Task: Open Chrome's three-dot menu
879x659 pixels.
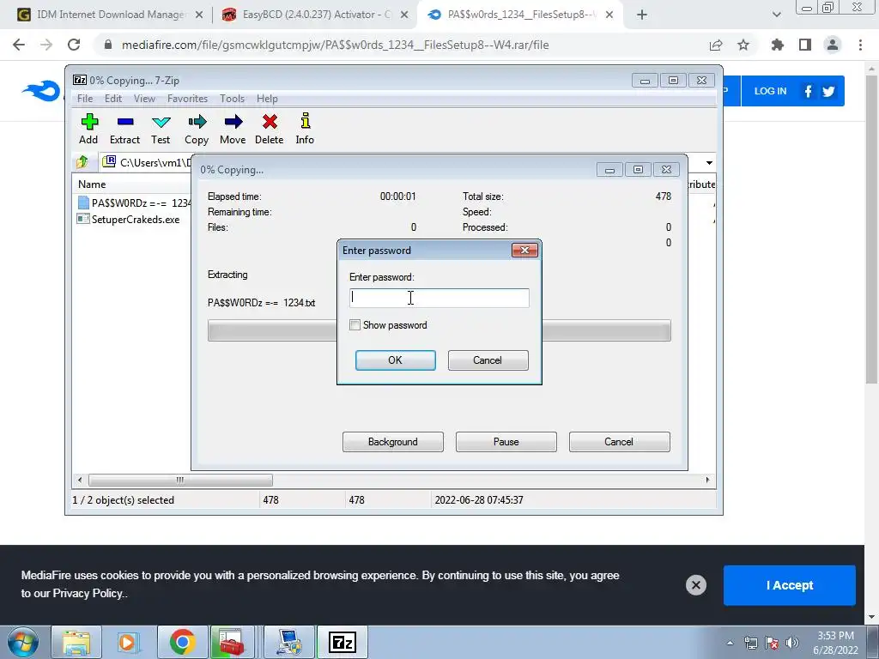Action: coord(860,45)
